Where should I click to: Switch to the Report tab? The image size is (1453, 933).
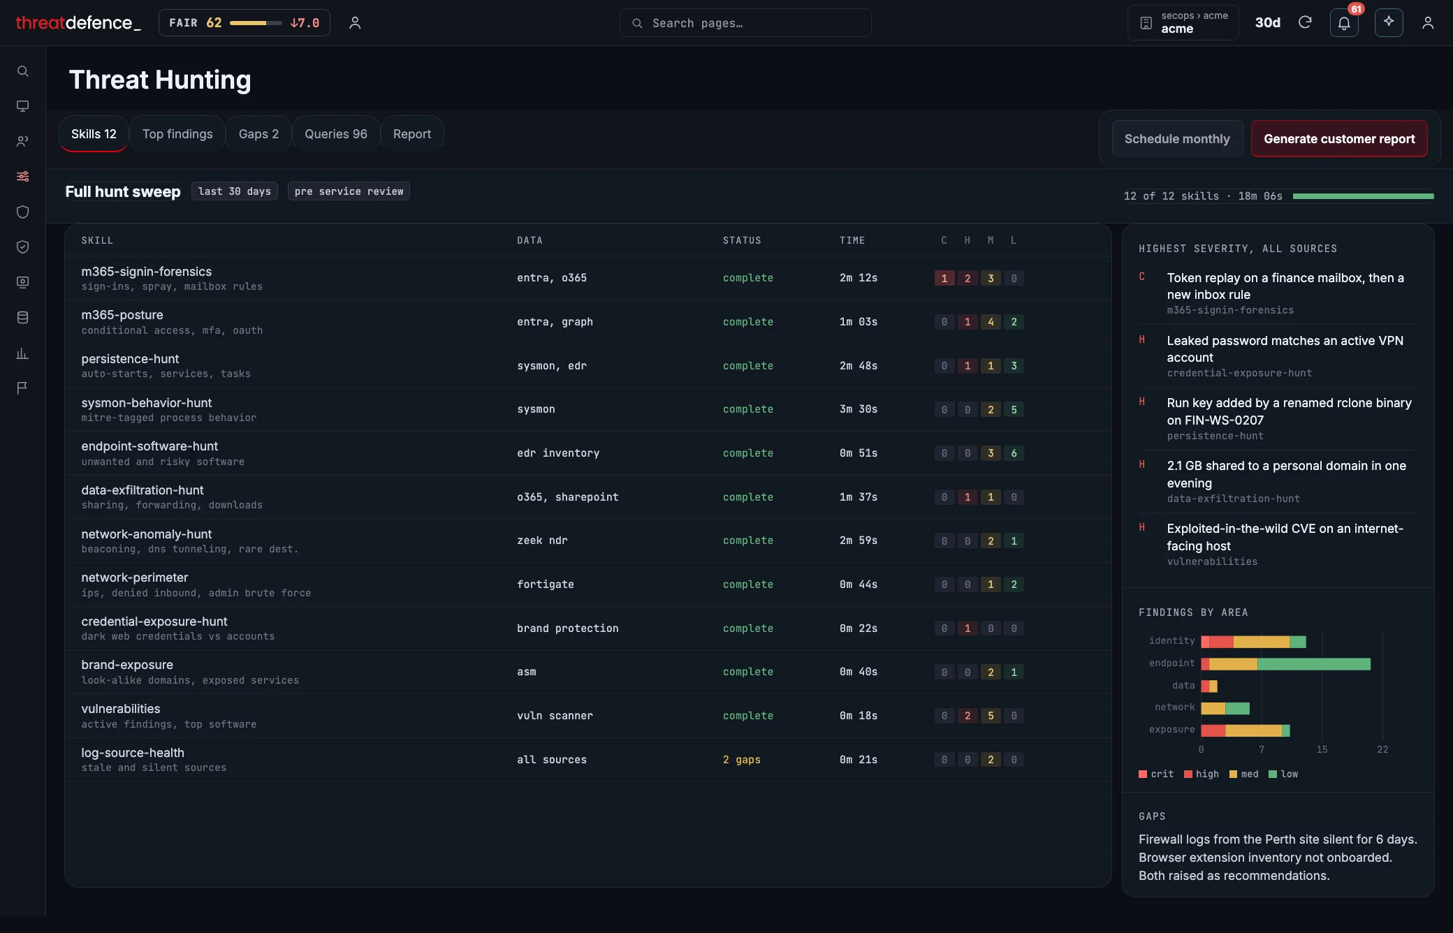(412, 134)
